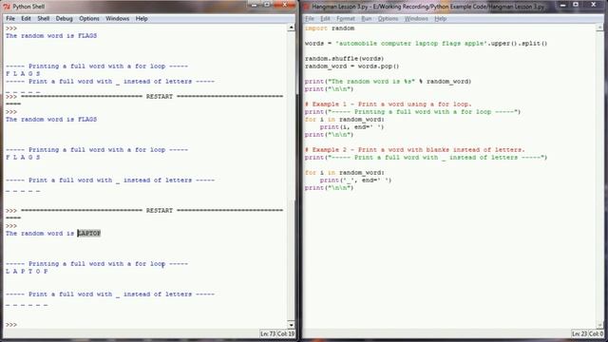Viewport: 608px width, 342px height.
Task: Close the Hangman Lesson editor window
Action: click(x=593, y=5)
